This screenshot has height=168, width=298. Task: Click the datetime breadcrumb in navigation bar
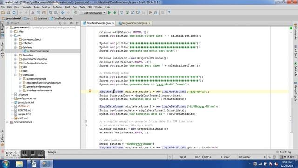pyautogui.click(x=41, y=19)
